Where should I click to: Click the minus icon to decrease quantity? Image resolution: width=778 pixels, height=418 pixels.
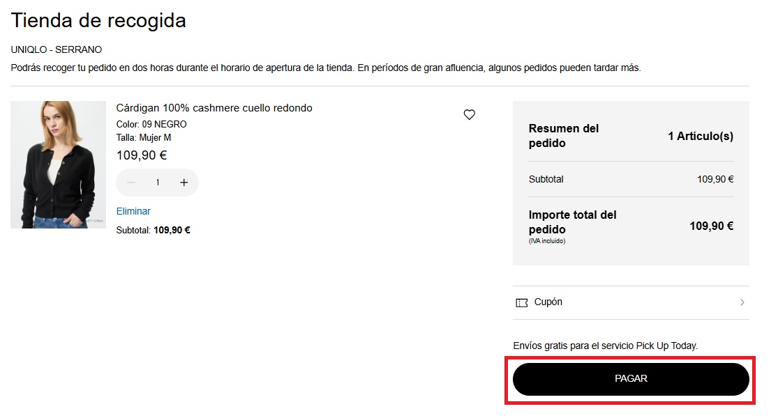pyautogui.click(x=130, y=182)
